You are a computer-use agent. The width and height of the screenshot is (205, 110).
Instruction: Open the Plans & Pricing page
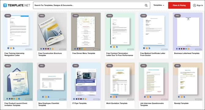179,5
